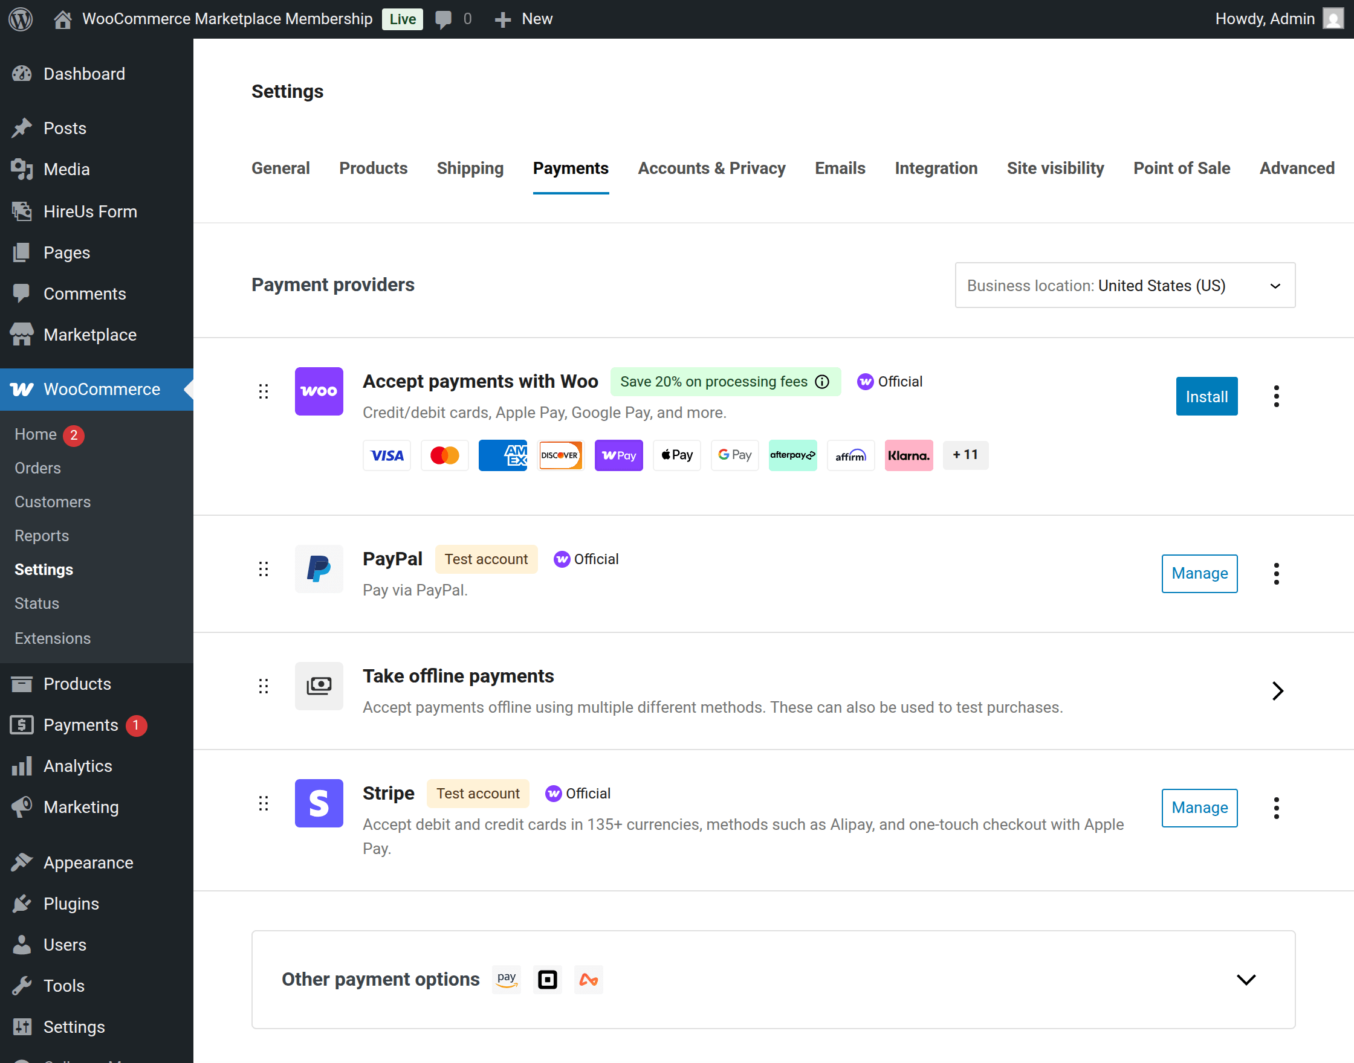Image resolution: width=1354 pixels, height=1063 pixels.
Task: Switch to the Accounts & Privacy tab
Action: 711,168
